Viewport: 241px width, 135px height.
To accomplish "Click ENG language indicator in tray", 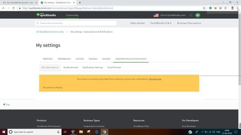I will click(218, 132).
